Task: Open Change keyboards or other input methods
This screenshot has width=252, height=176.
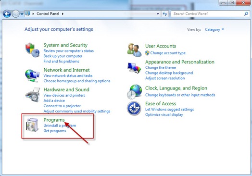Action: [180, 95]
